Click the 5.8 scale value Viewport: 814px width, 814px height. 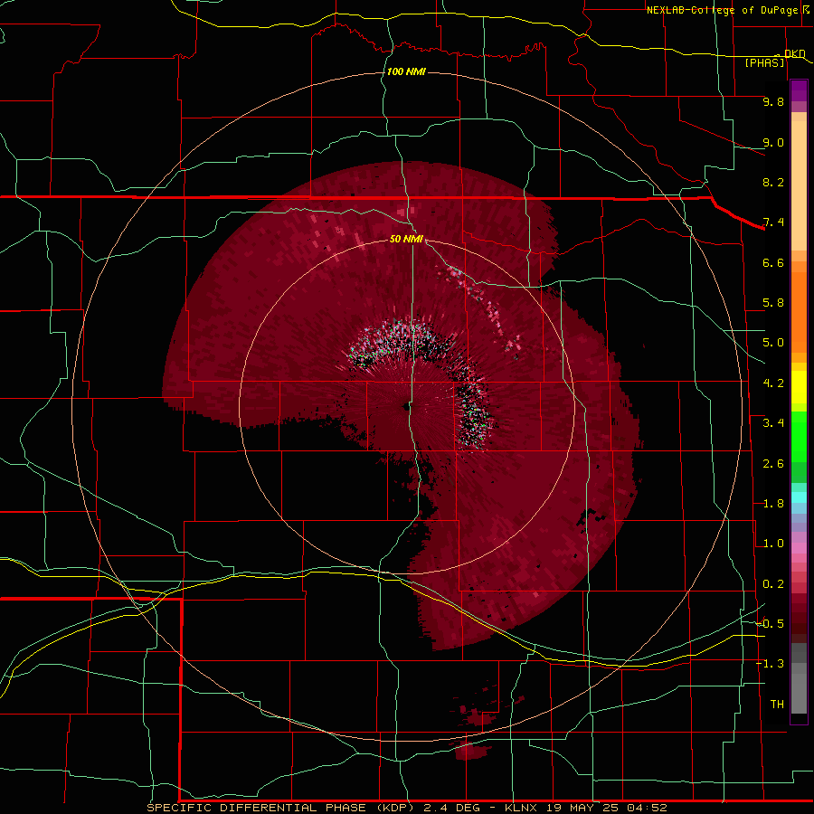(x=773, y=303)
